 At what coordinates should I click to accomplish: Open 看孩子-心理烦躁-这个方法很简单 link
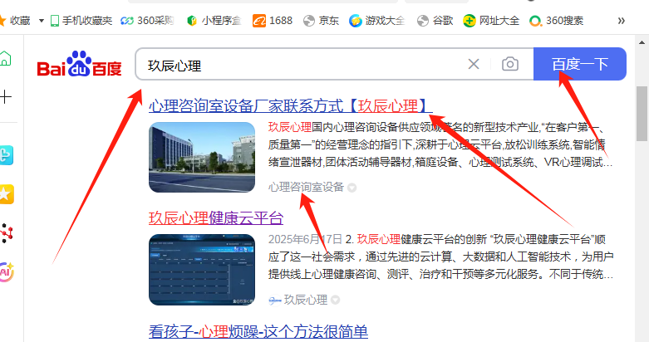coord(258,331)
